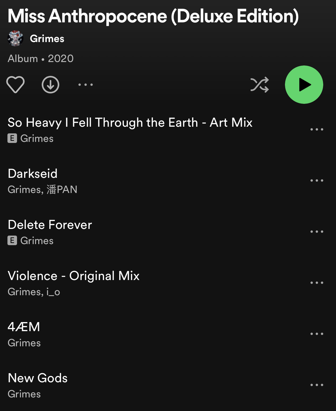Viewport: 336px width, 411px height.
Task: Open more options for New Gods track
Action: 317,385
